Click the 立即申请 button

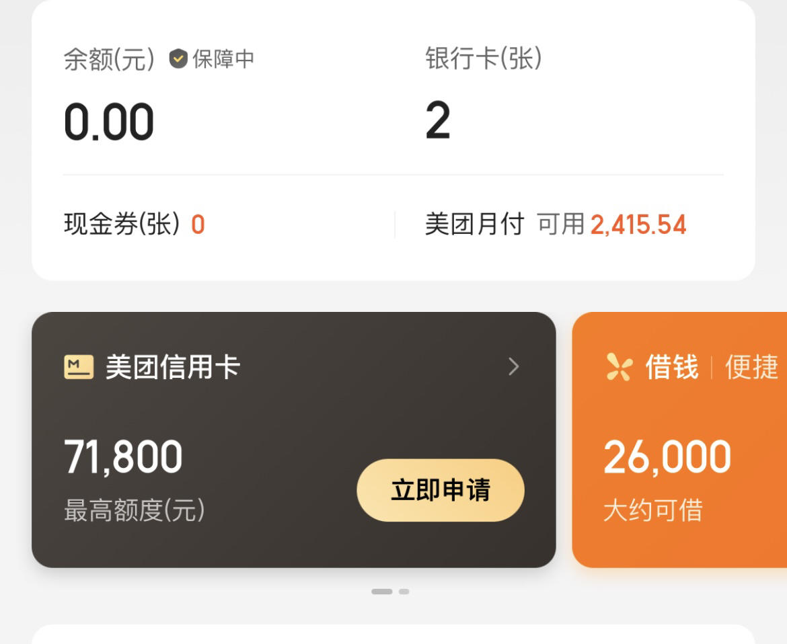pos(441,490)
